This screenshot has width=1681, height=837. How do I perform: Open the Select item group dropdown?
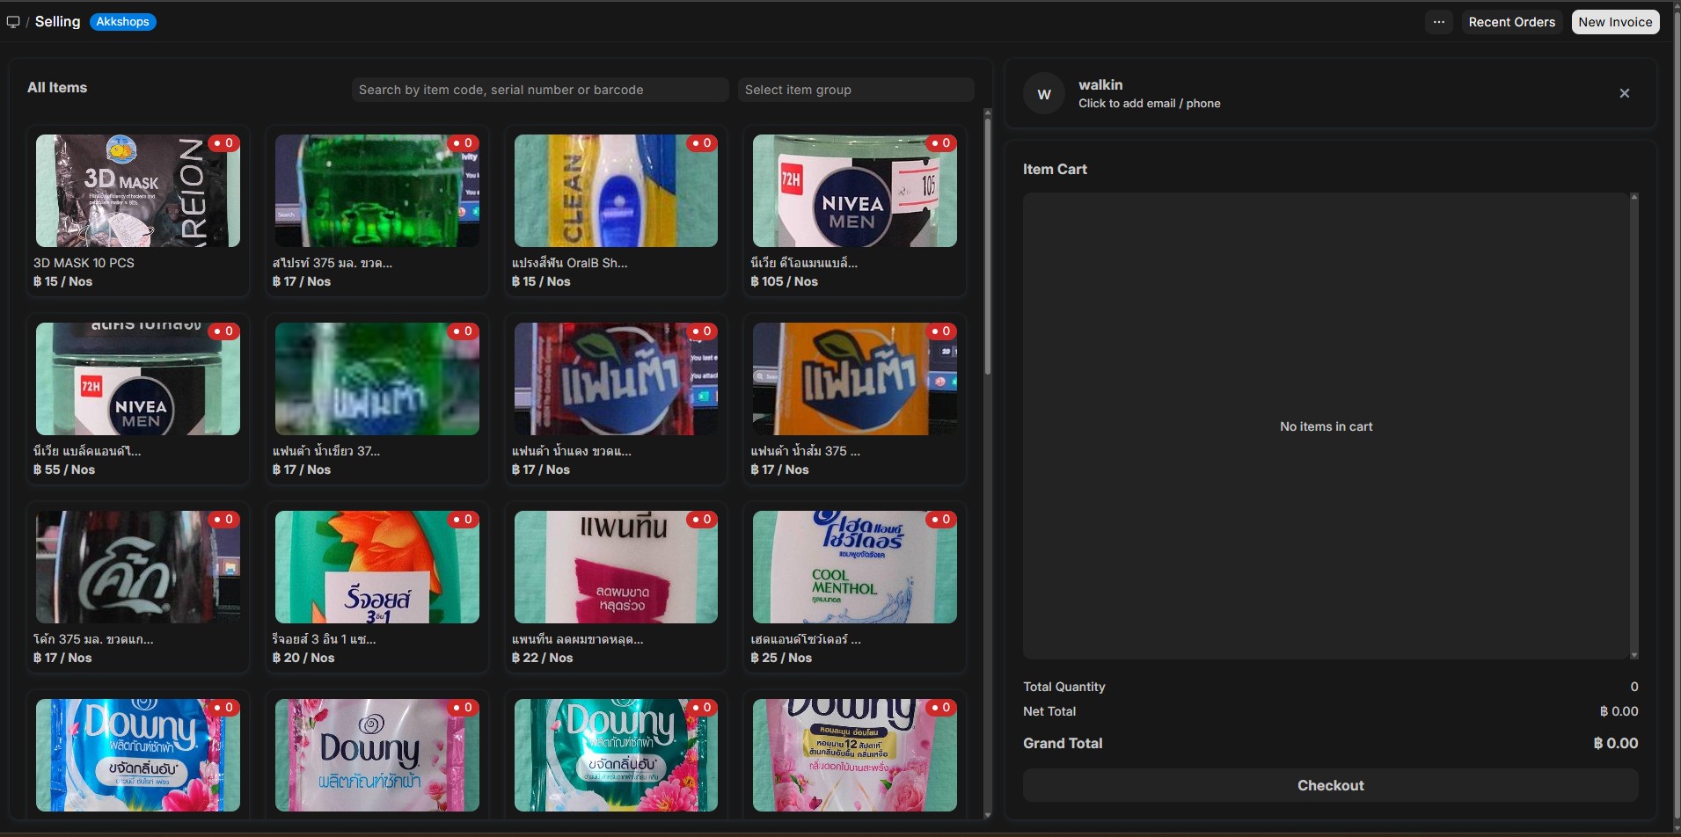tap(855, 90)
